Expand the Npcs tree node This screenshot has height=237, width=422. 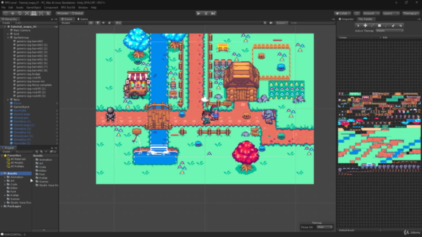pos(8,99)
